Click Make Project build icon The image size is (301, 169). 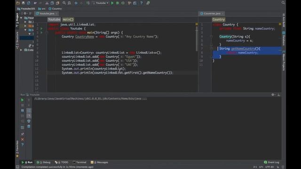(x=88, y=3)
